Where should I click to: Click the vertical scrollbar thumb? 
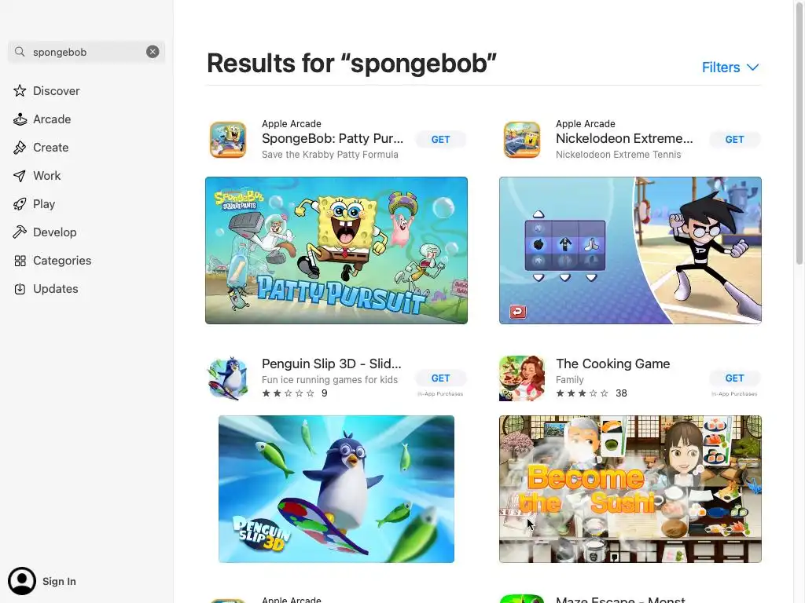(x=799, y=133)
